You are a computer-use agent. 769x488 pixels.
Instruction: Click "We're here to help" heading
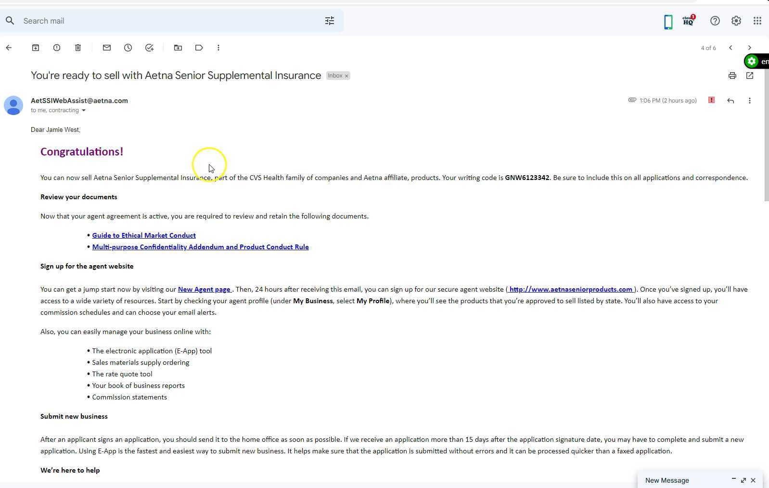tap(70, 470)
